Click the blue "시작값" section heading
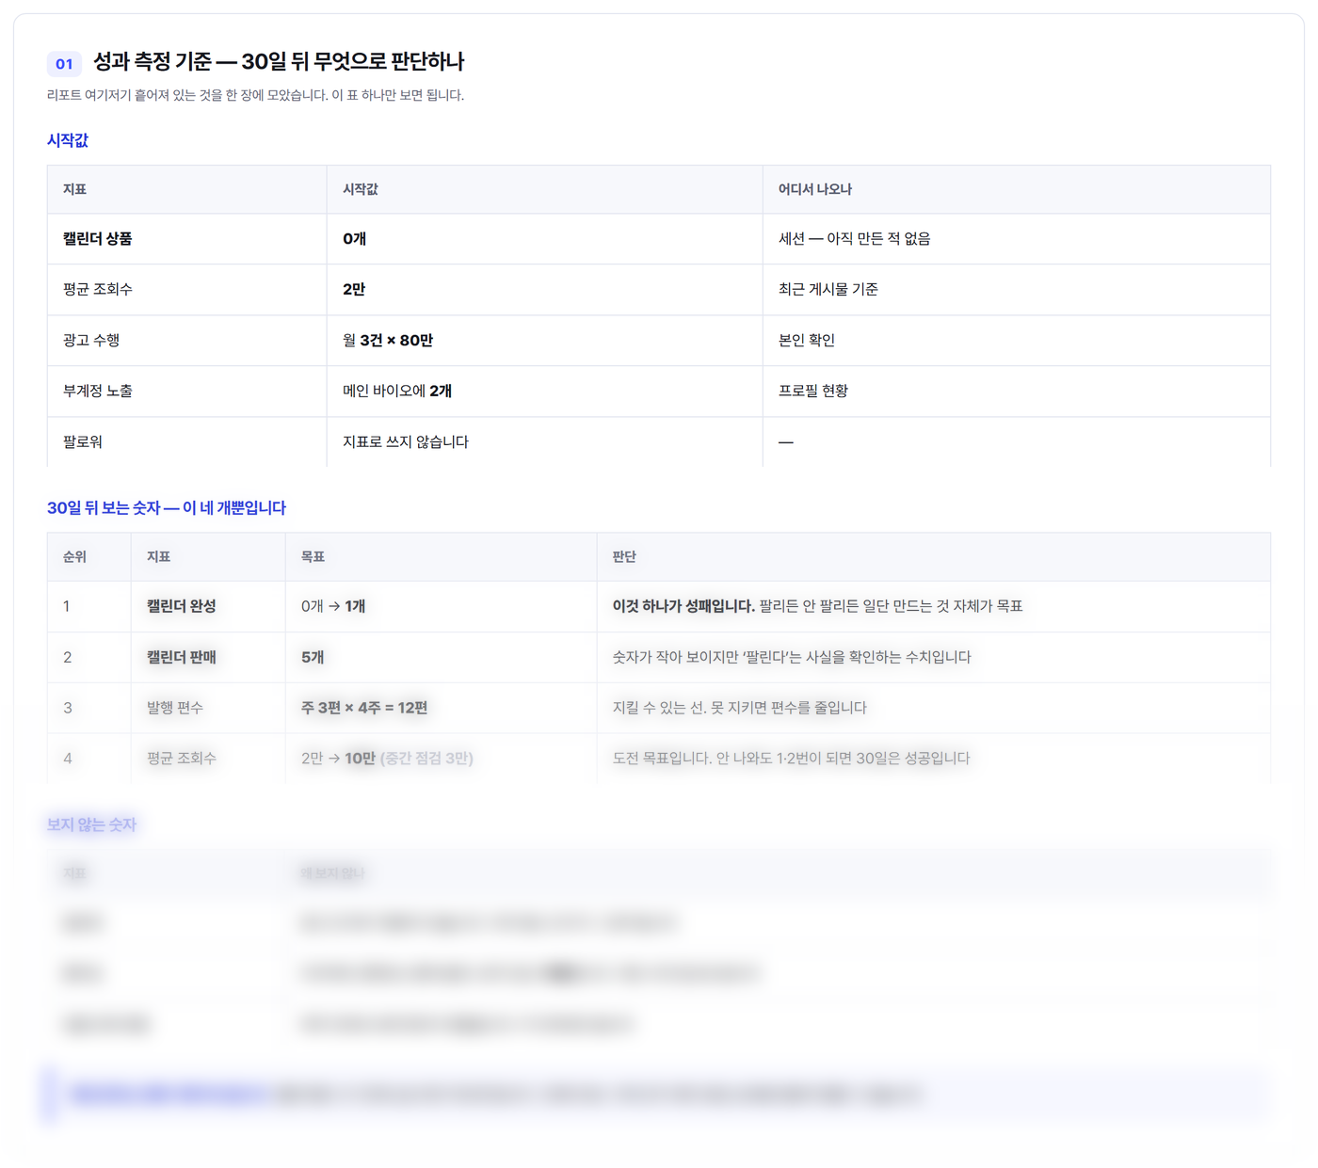Viewport: 1318px width, 1168px height. 68,140
